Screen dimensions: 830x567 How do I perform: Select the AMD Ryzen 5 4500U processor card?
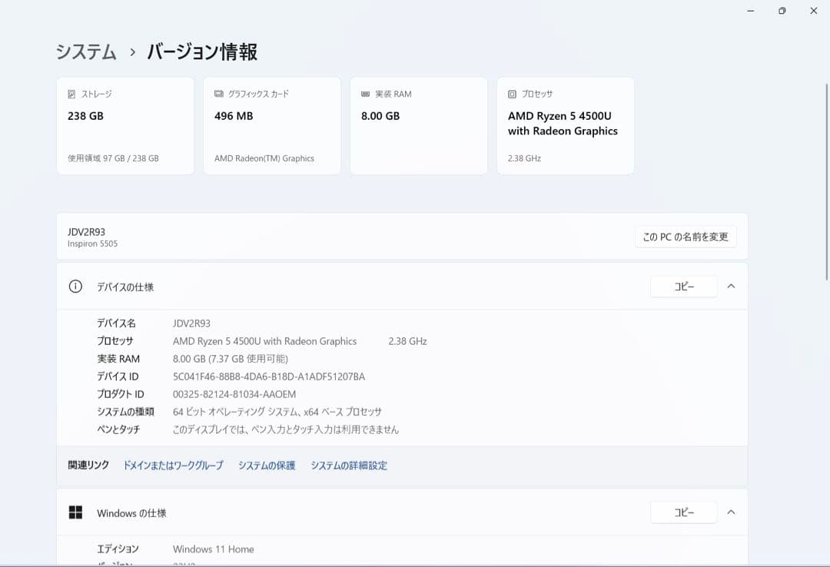(566, 126)
